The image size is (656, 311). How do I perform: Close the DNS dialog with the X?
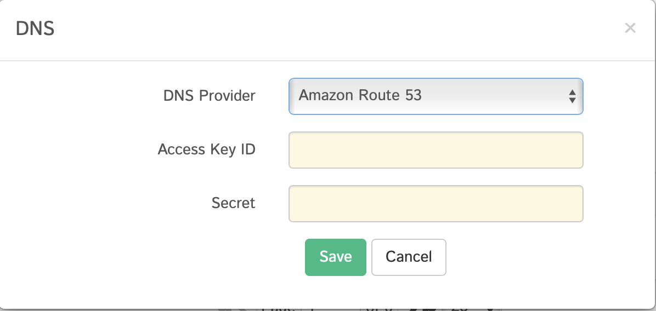point(630,28)
